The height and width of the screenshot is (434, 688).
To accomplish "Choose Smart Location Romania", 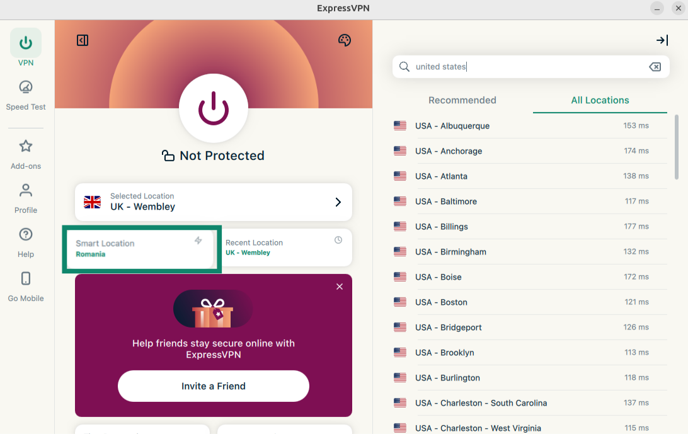I will pyautogui.click(x=141, y=248).
